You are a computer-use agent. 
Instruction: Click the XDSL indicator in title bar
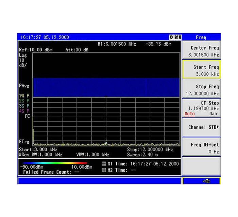pyautogui.click(x=175, y=37)
